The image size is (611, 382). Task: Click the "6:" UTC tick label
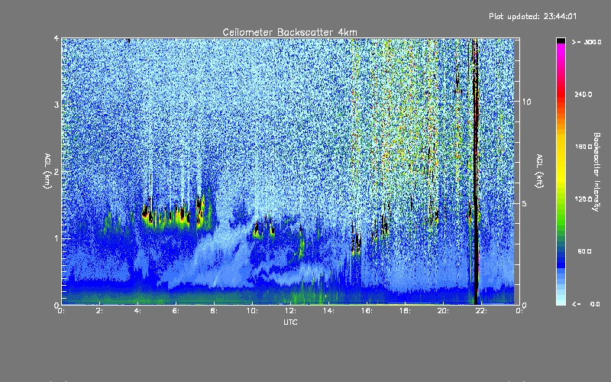point(176,311)
